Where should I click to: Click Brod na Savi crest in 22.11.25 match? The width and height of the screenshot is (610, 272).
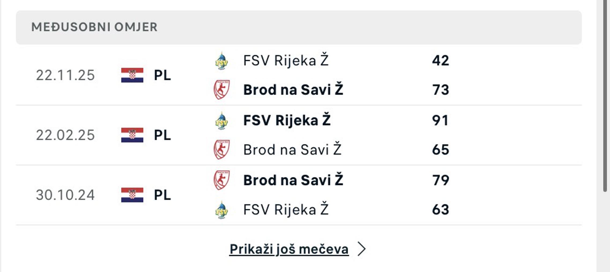(x=221, y=90)
